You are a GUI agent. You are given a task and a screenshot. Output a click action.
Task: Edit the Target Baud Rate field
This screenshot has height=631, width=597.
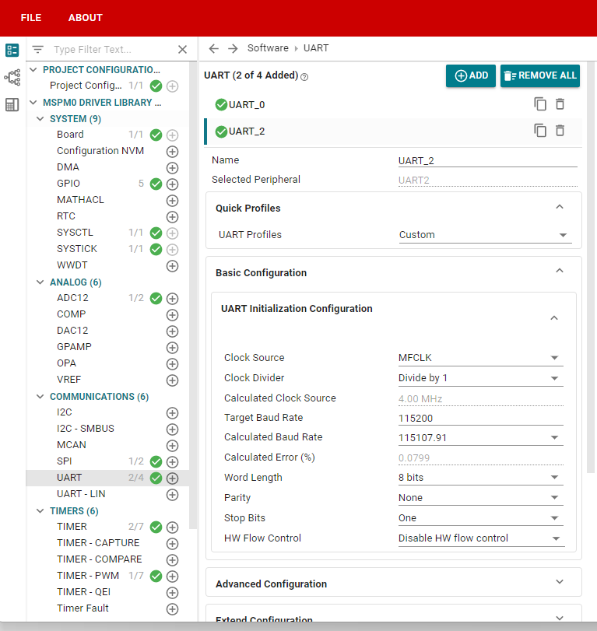click(x=481, y=418)
